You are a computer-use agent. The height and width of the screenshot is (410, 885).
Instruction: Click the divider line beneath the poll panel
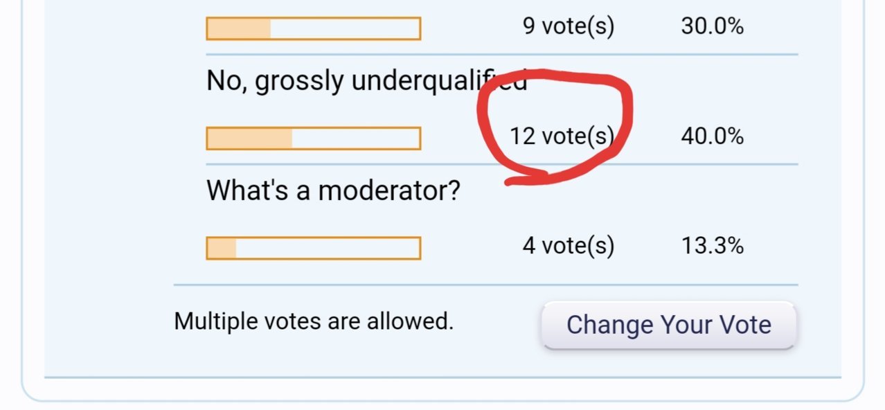pyautogui.click(x=443, y=377)
